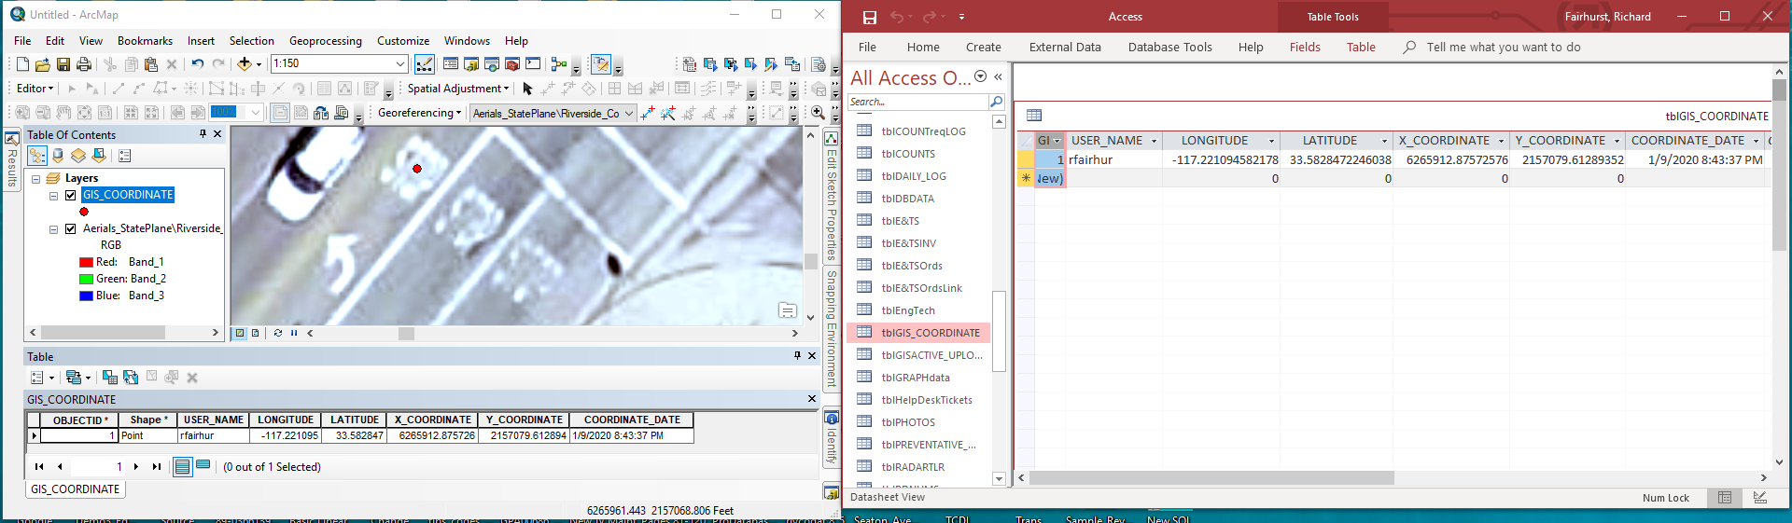Click the New map document icon in ArcMap

[22, 64]
